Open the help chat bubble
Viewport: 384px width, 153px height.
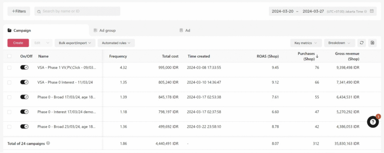point(373,122)
